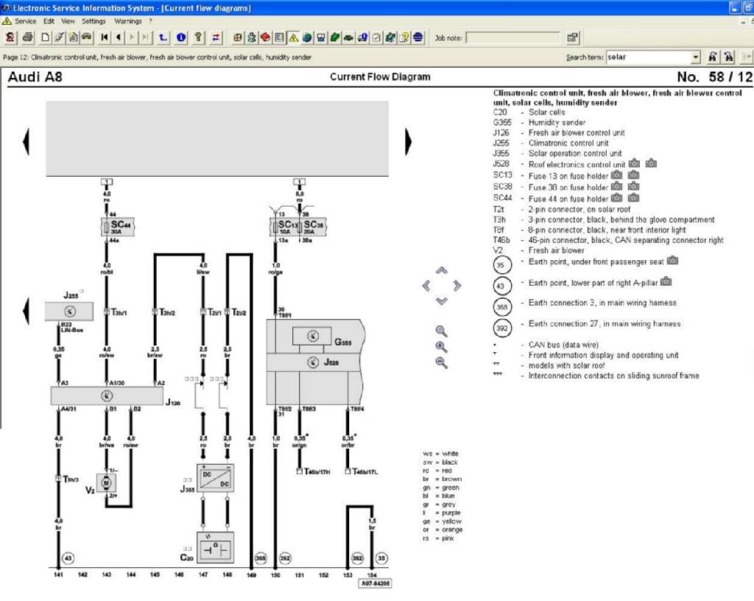
Task: Click the green car toolbar icon
Action: [x=348, y=38]
